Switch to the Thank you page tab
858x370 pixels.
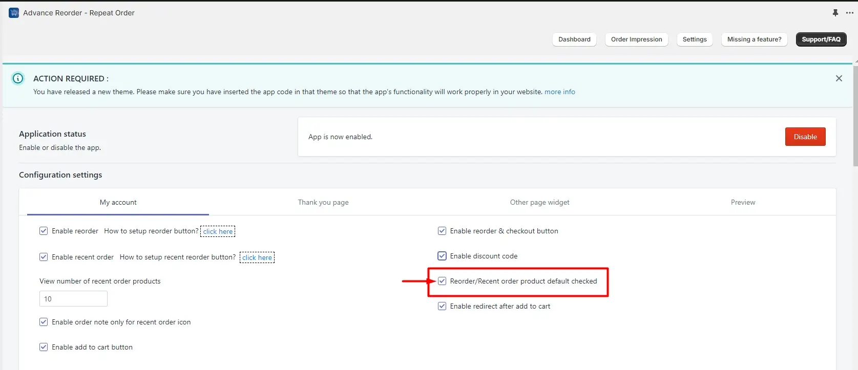[323, 202]
